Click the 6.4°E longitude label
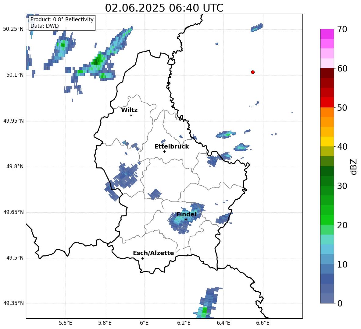Viewport: 361px width, 329px height. [x=223, y=323]
